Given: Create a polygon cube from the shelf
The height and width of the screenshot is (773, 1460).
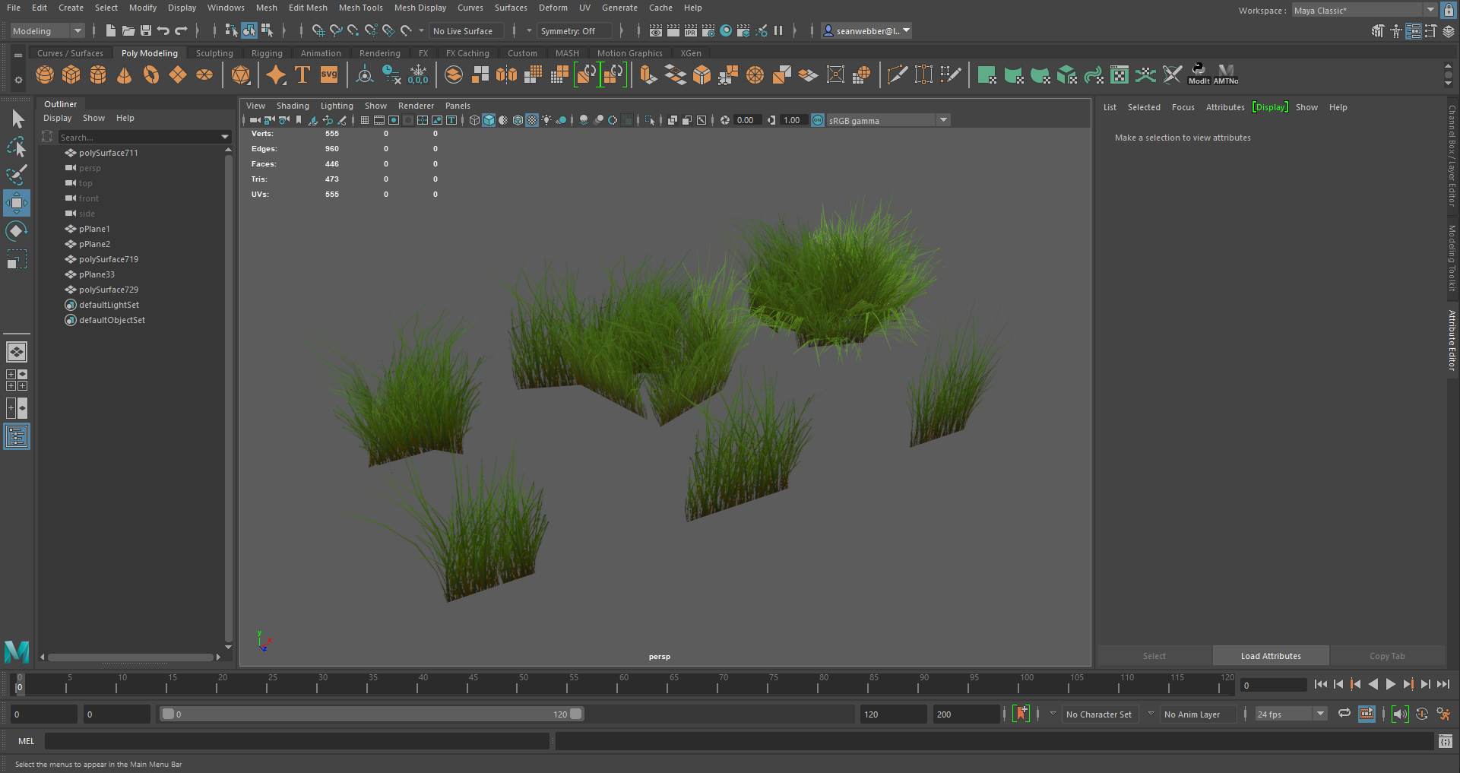Looking at the screenshot, I should tap(71, 74).
